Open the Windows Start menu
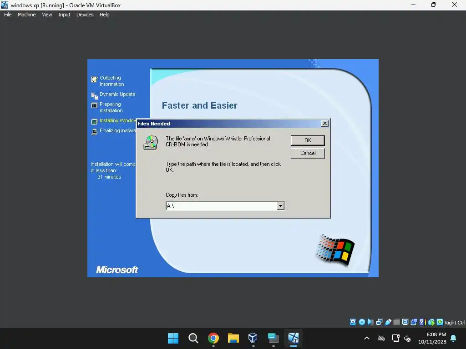The height and width of the screenshot is (349, 466). tap(173, 338)
